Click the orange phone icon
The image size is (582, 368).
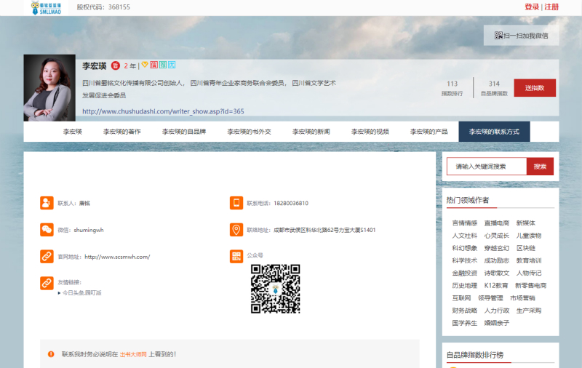point(236,203)
